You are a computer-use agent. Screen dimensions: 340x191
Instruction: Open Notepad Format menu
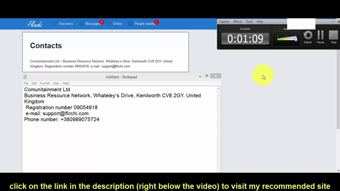45,83
